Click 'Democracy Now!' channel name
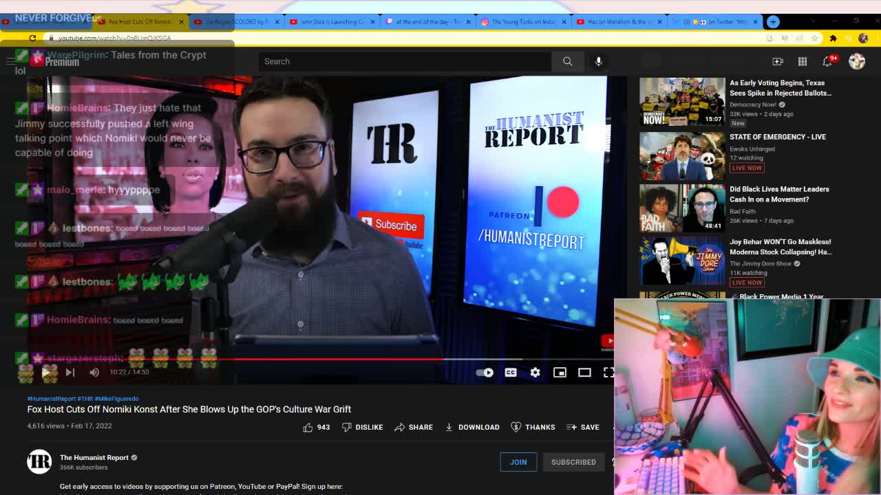The width and height of the screenshot is (881, 495). tap(753, 104)
